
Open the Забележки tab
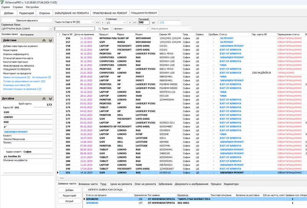pyautogui.click(x=165, y=184)
